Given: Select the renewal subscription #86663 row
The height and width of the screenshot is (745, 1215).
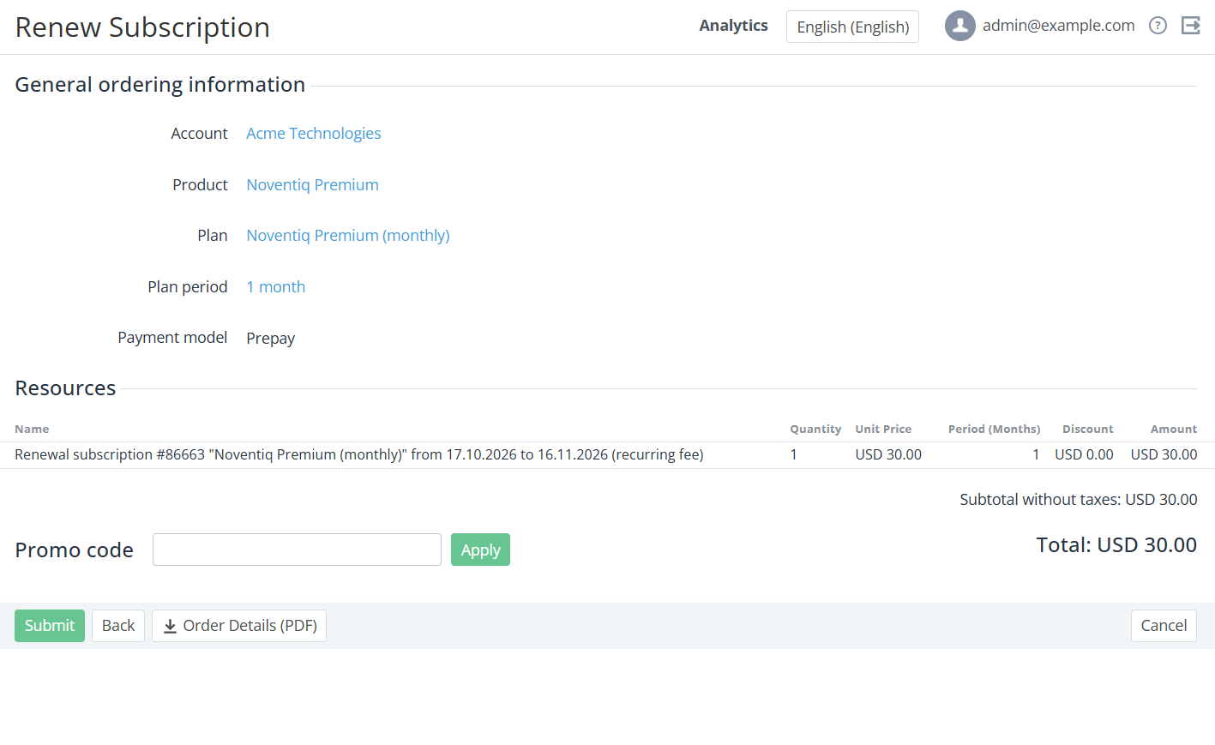Looking at the screenshot, I should point(606,455).
